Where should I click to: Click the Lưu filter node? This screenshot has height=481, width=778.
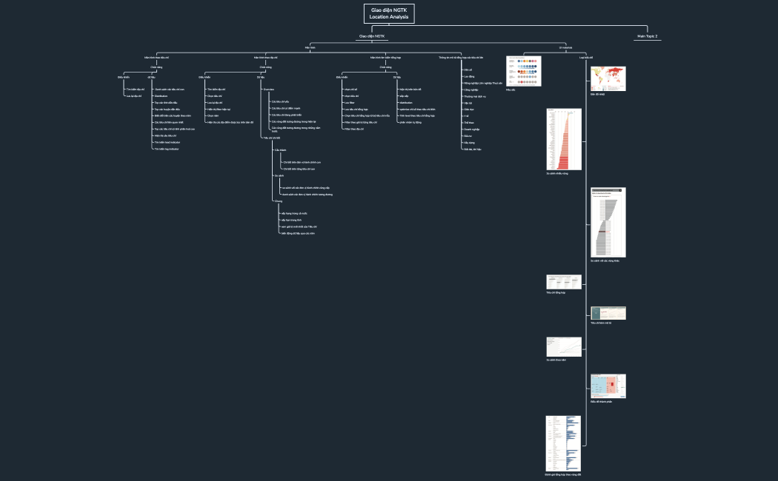point(350,102)
